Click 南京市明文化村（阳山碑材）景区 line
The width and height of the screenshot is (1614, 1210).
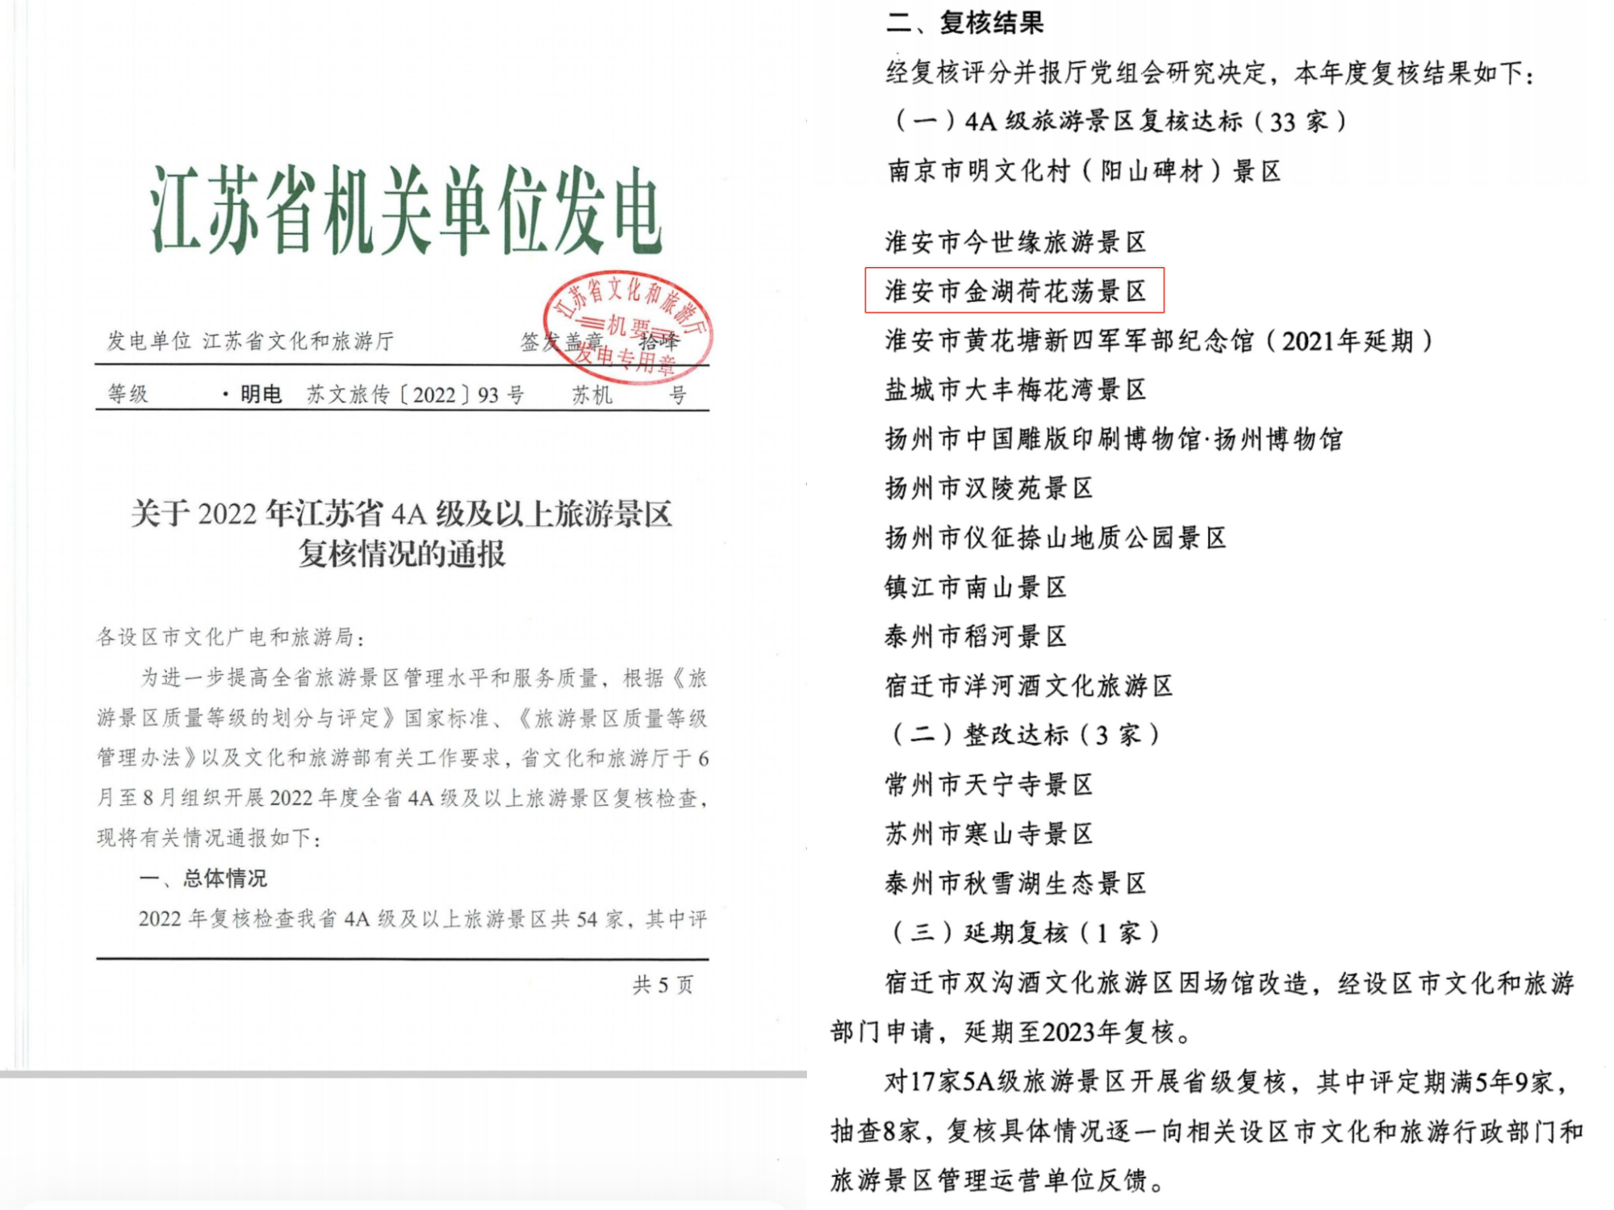click(x=1084, y=171)
